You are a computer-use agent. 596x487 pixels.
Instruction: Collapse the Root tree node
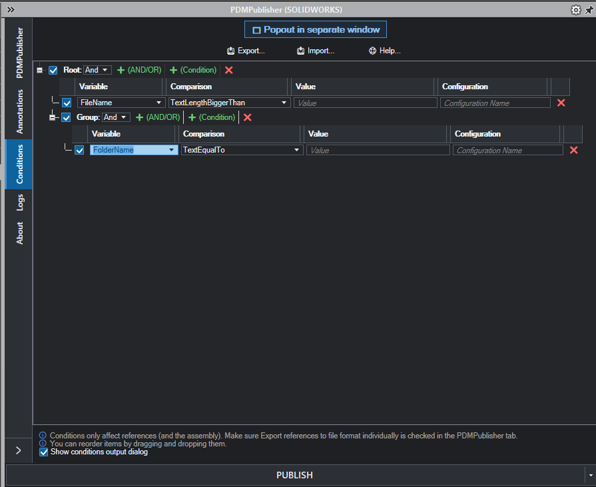[x=39, y=71]
